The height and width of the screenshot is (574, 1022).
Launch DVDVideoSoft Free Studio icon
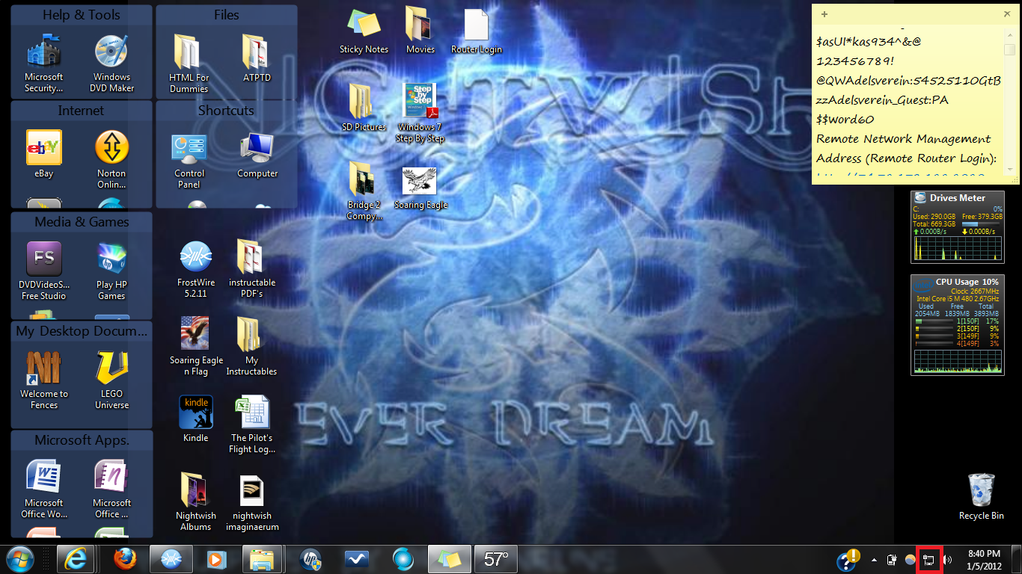44,271
